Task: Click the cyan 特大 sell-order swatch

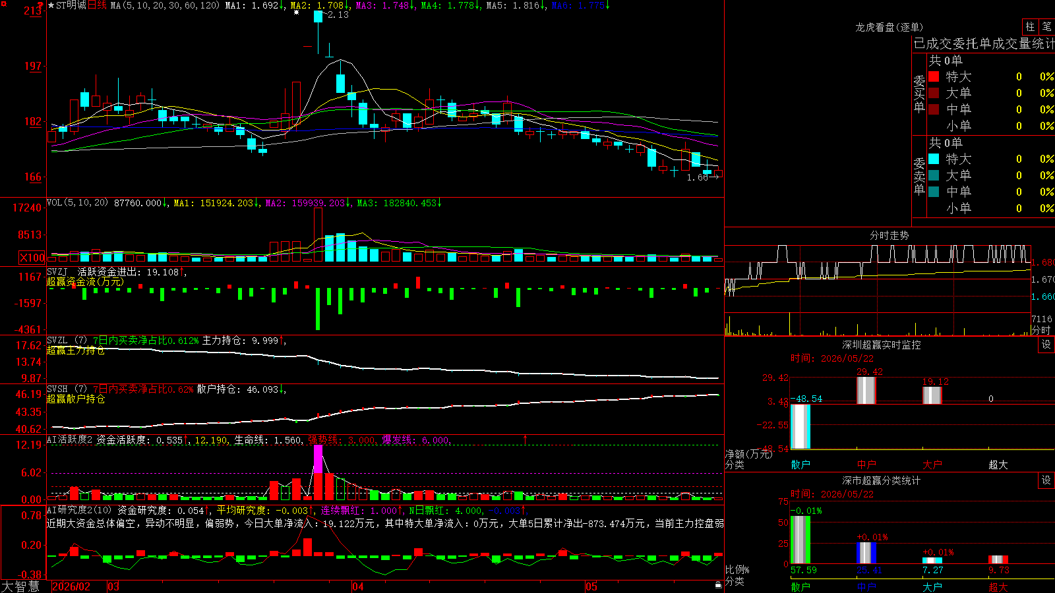Action: point(934,159)
